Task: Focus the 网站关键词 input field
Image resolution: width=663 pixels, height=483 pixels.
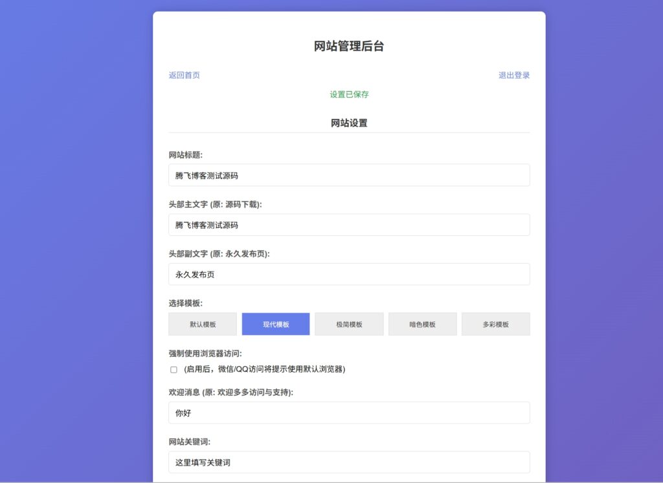Action: 349,462
